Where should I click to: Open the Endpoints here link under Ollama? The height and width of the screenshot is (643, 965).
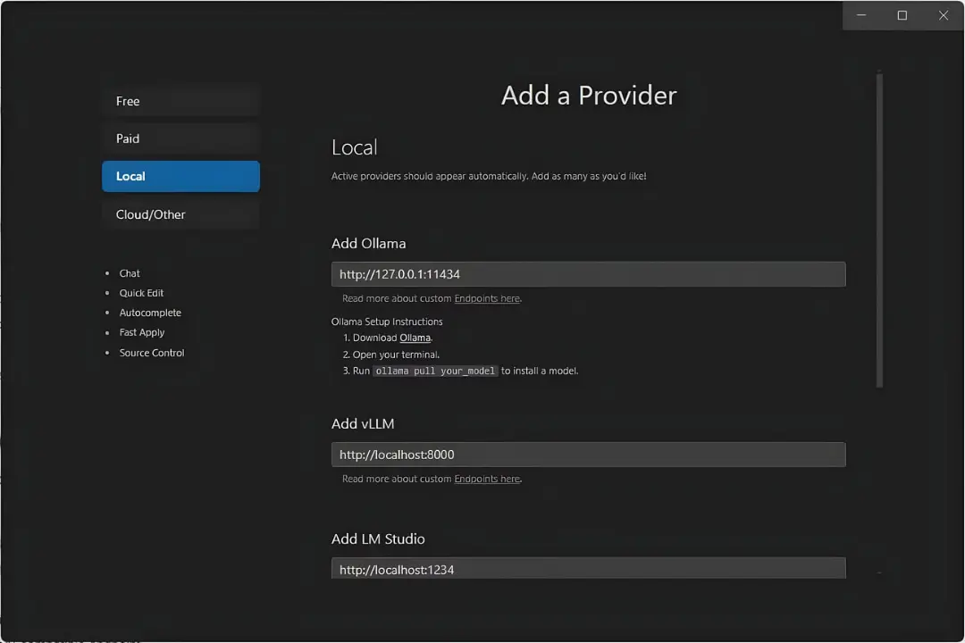[x=487, y=298]
